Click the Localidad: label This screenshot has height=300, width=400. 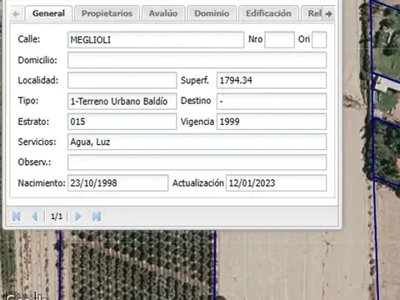tap(38, 80)
